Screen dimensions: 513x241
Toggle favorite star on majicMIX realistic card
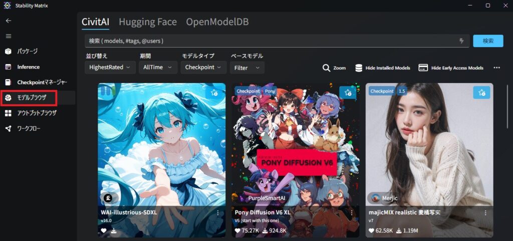[x=481, y=92]
